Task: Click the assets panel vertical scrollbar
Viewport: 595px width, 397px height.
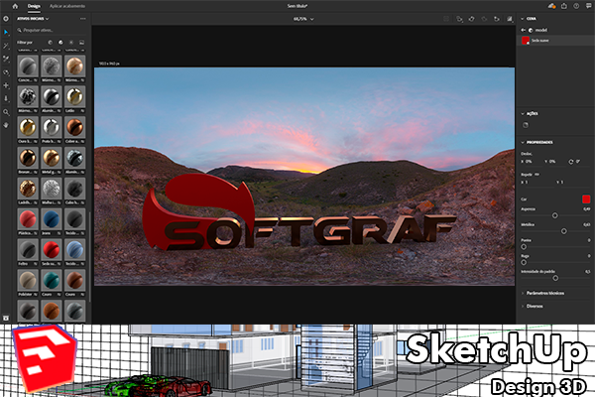Action: tap(89, 257)
